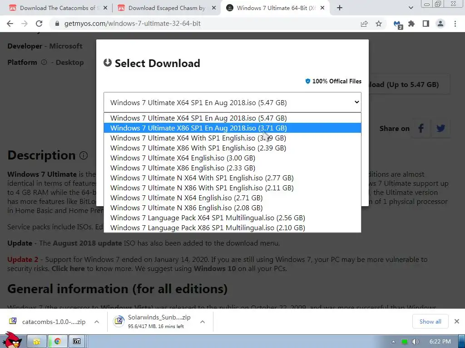The height and width of the screenshot is (348, 465).
Task: Choose Ultimate N X86 English.iso (2.08 GB)
Action: click(232, 208)
